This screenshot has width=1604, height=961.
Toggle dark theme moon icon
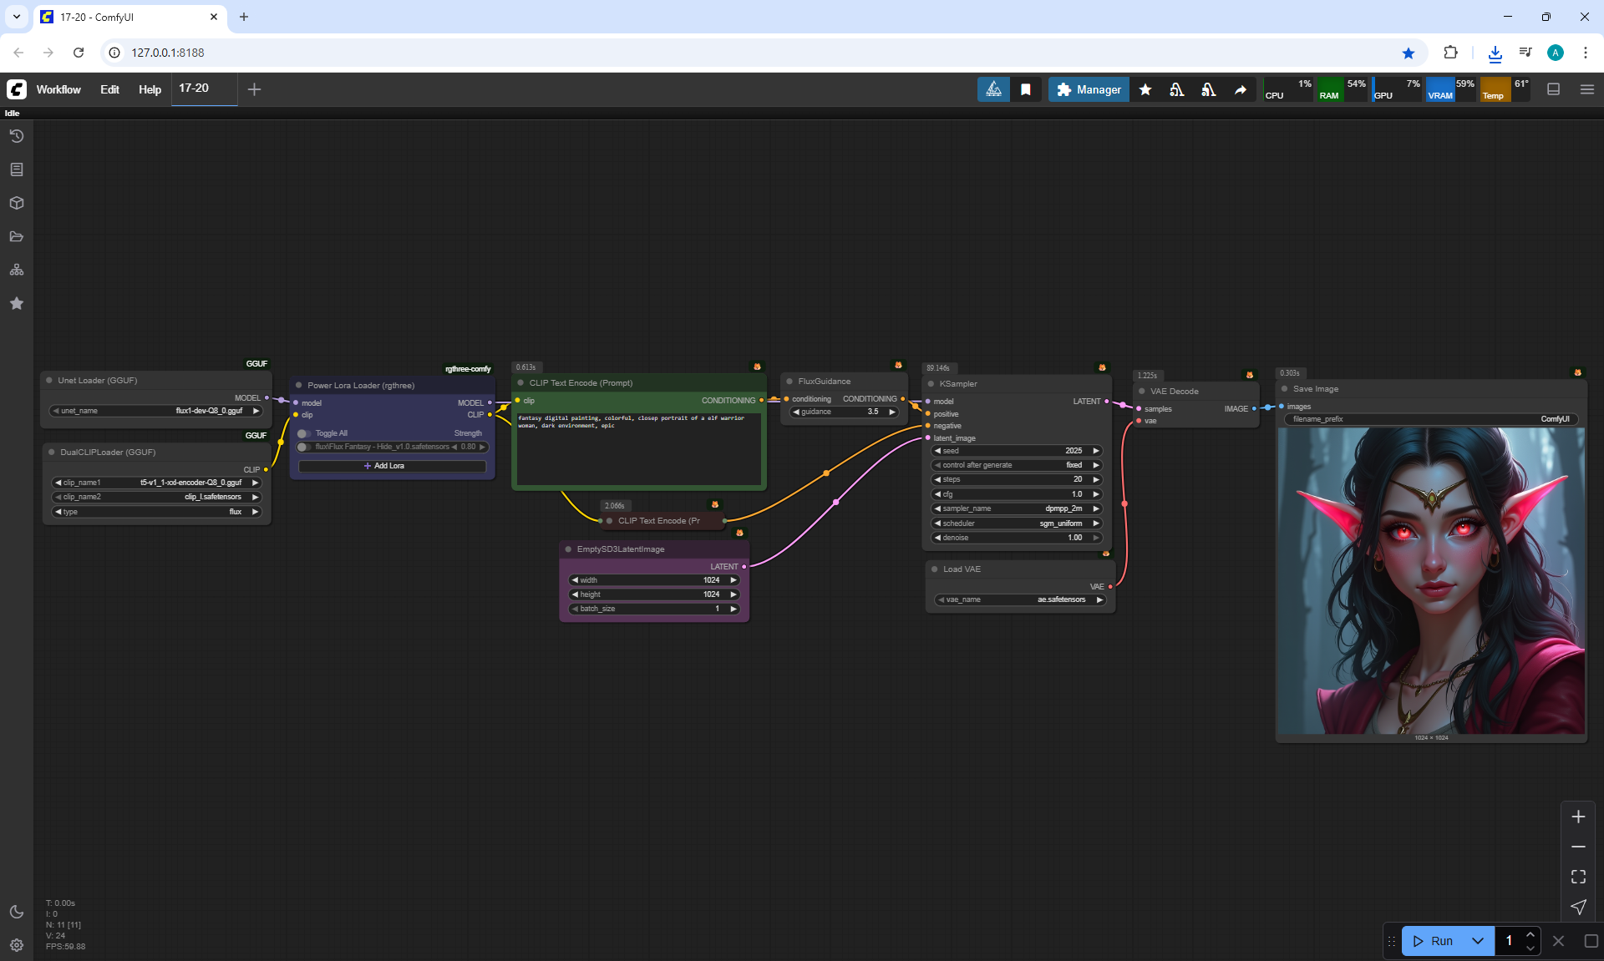point(17,912)
